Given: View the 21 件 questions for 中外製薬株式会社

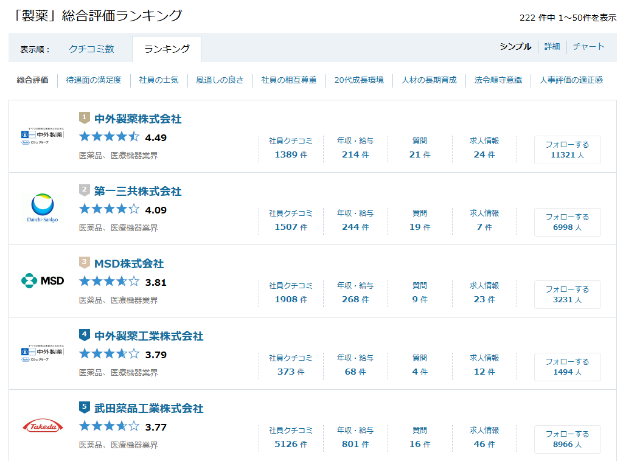Looking at the screenshot, I should click(x=420, y=154).
